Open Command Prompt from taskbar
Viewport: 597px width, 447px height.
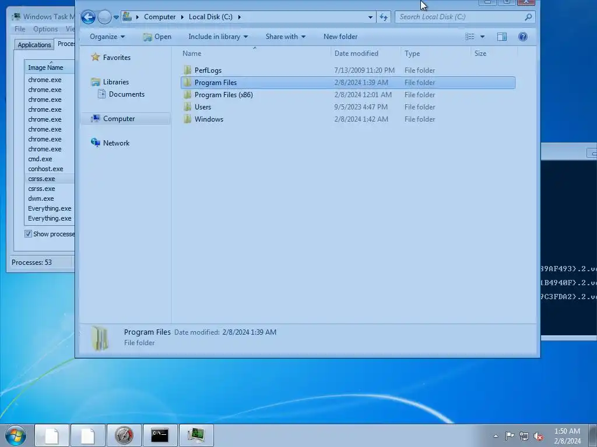click(160, 435)
